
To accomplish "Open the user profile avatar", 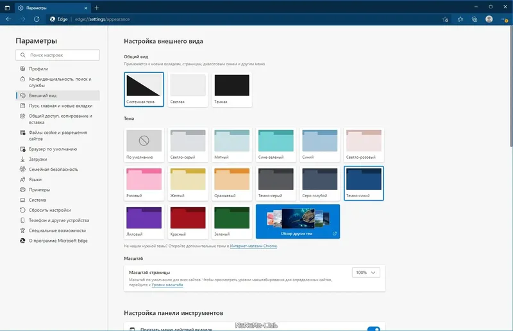I will pyautogui.click(x=489, y=19).
